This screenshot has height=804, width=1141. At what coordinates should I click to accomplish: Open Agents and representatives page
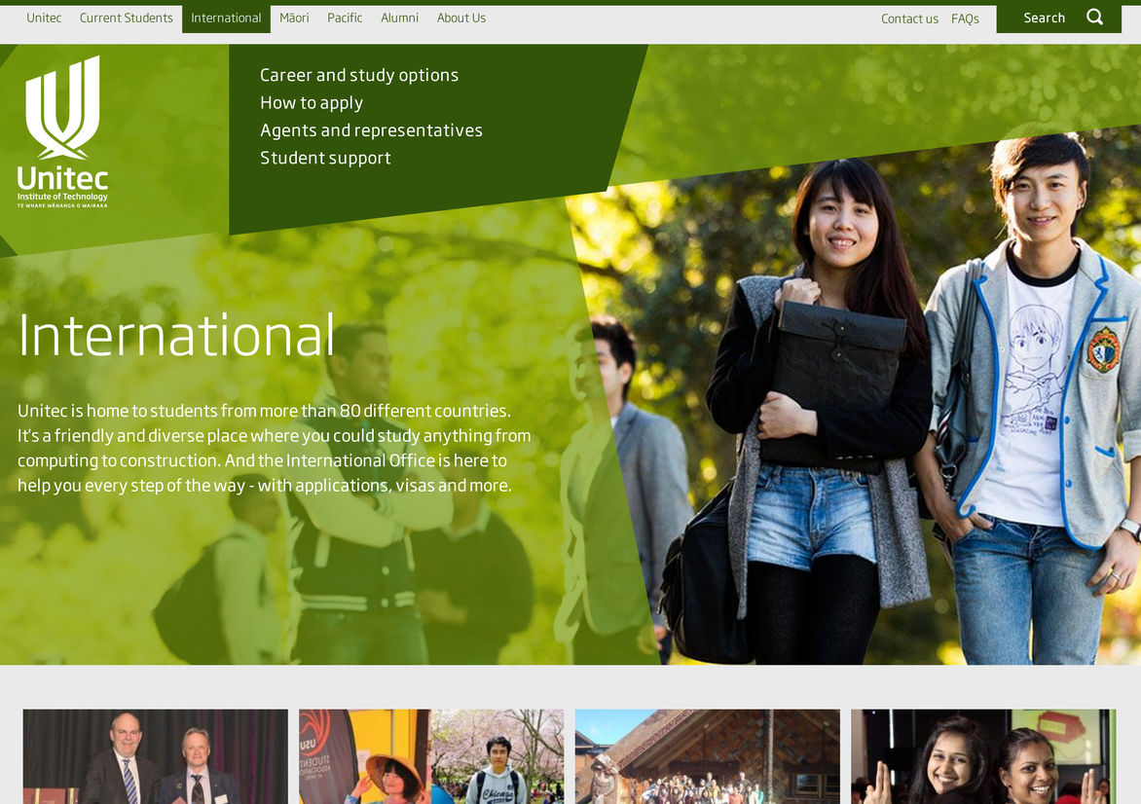(x=371, y=130)
